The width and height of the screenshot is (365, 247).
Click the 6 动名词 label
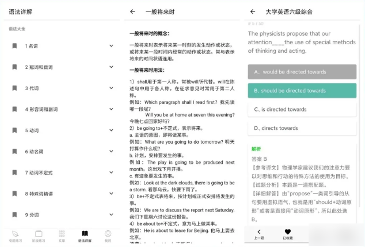click(x=34, y=152)
